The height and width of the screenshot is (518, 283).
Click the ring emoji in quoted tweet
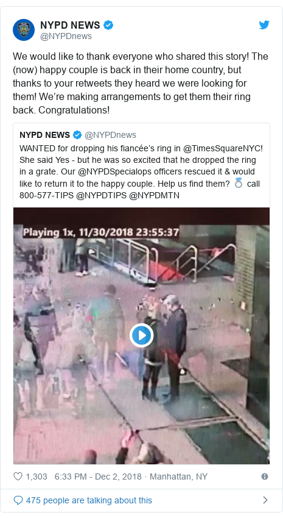[x=239, y=183]
